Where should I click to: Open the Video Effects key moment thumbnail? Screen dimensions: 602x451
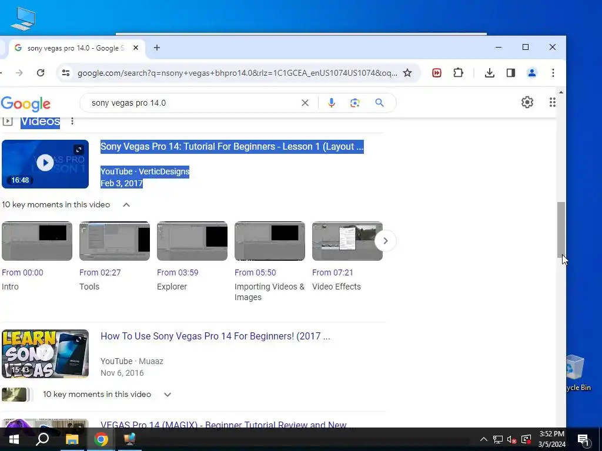[x=347, y=241]
